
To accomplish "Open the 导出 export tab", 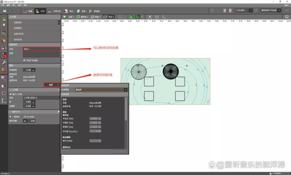I will coord(69,11).
